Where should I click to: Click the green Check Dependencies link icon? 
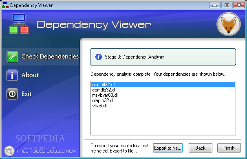point(12,57)
